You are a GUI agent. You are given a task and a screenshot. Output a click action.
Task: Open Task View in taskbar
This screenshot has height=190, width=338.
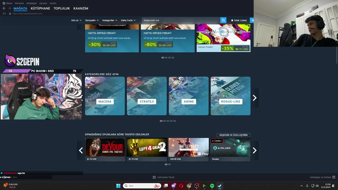click(166, 186)
